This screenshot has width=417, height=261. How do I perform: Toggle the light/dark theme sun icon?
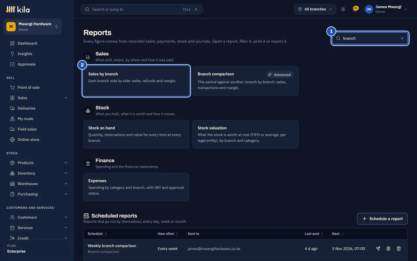point(343,9)
